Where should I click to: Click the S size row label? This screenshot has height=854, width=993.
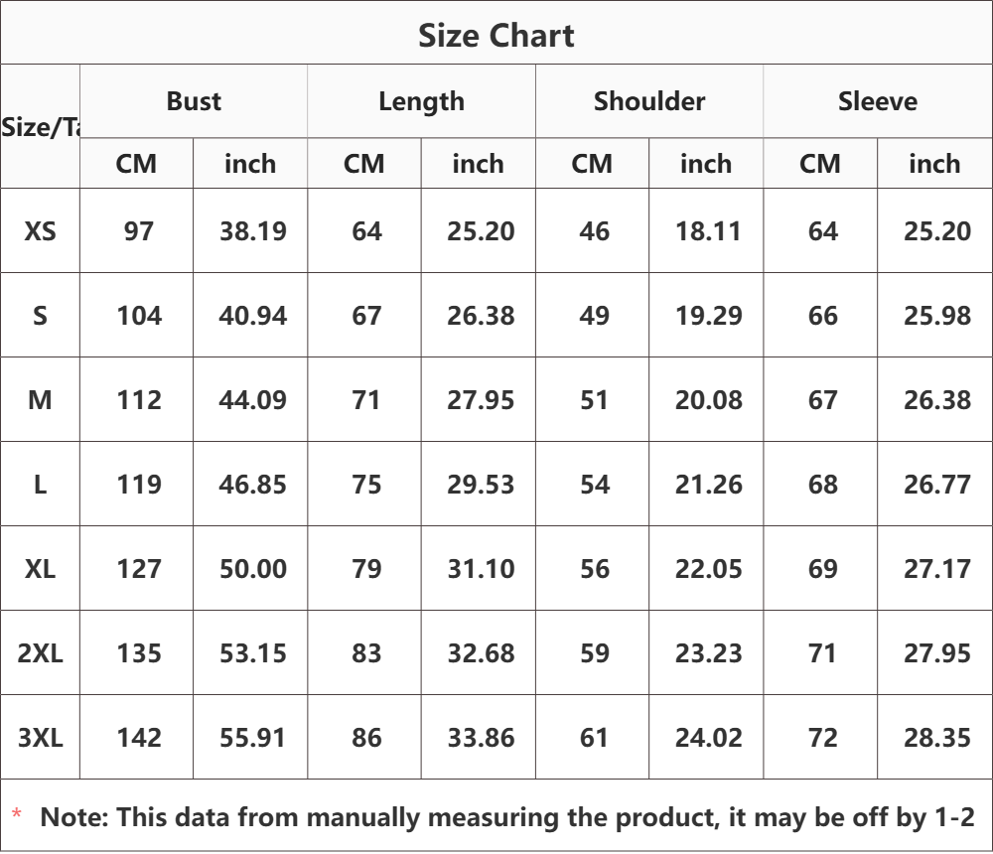[40, 316]
